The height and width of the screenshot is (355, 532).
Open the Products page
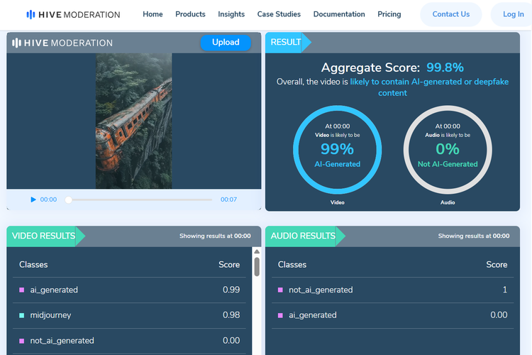tap(190, 14)
